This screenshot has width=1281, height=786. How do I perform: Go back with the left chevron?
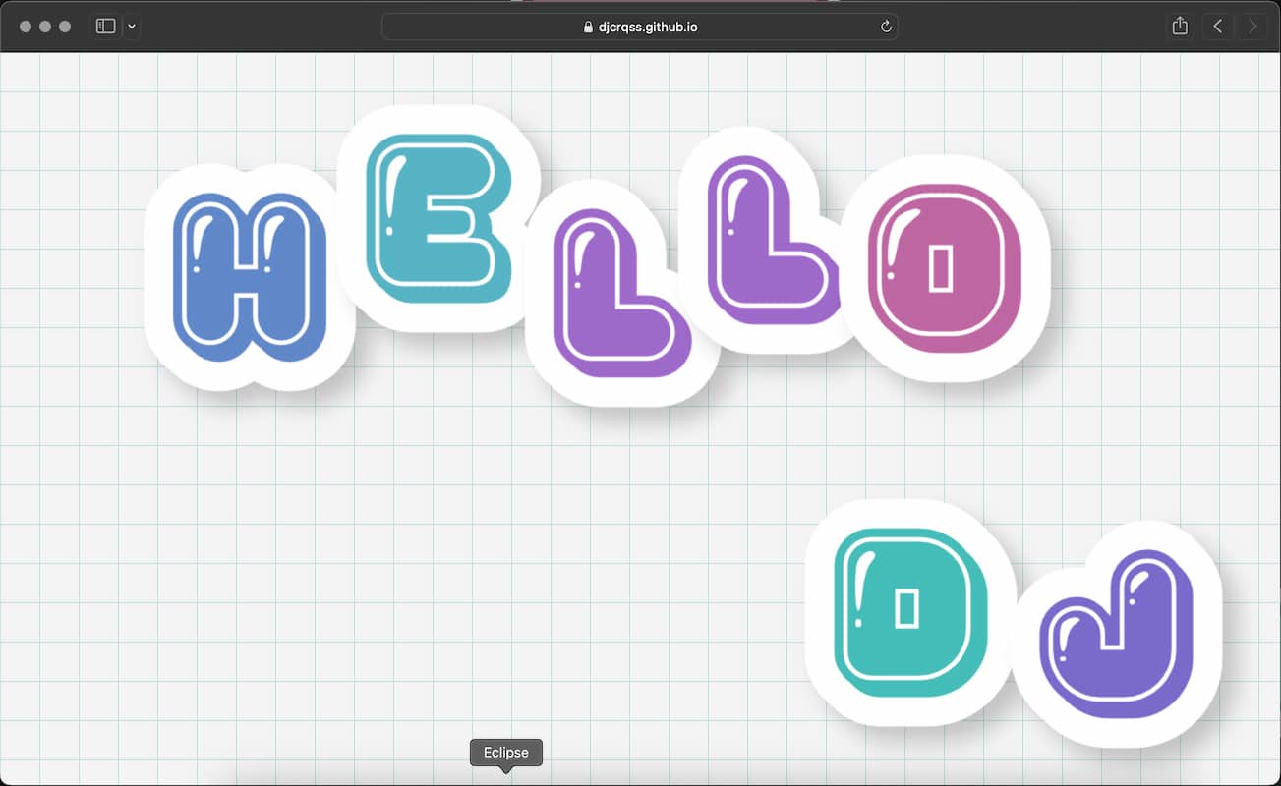click(x=1217, y=27)
